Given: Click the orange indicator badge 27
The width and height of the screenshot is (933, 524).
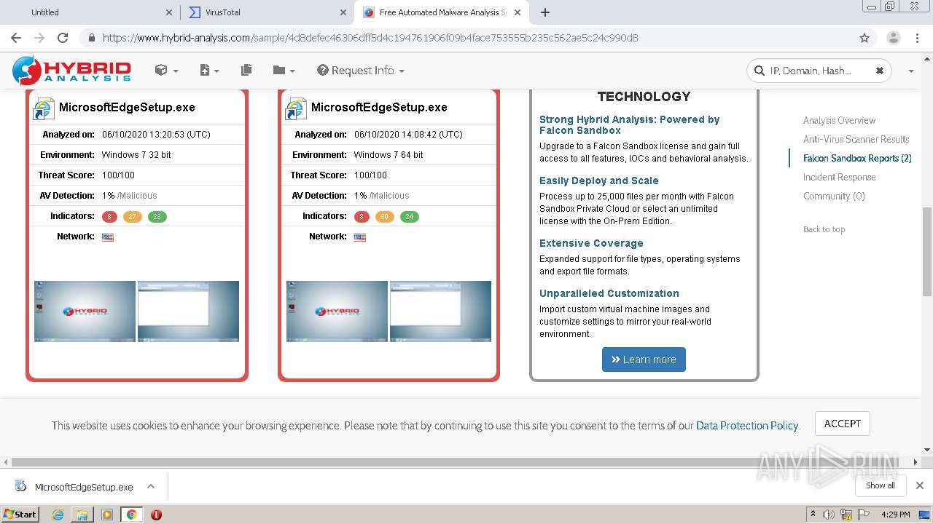Looking at the screenshot, I should coord(133,216).
